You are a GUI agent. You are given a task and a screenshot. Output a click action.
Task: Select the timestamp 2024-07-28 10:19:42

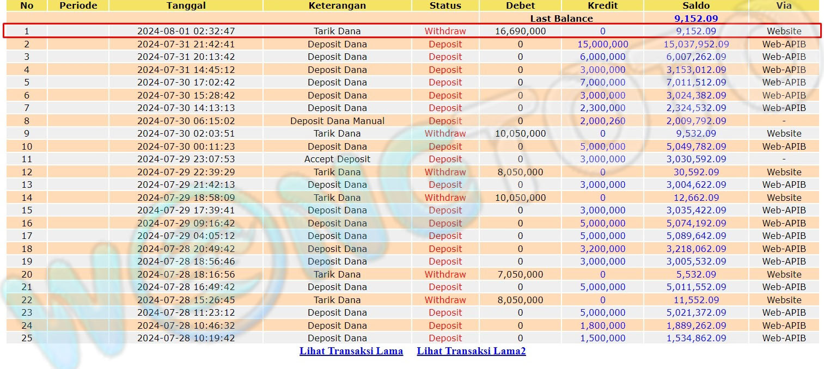coord(186,338)
